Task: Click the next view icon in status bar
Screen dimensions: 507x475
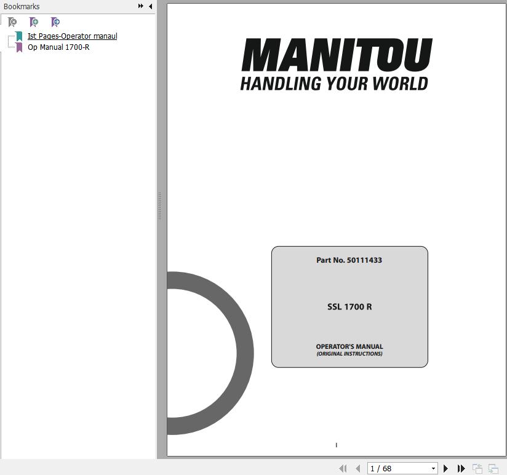Action: [x=493, y=468]
